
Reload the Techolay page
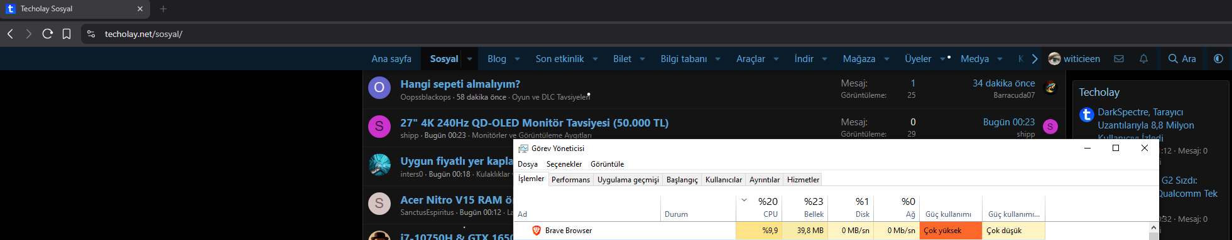pyautogui.click(x=48, y=34)
